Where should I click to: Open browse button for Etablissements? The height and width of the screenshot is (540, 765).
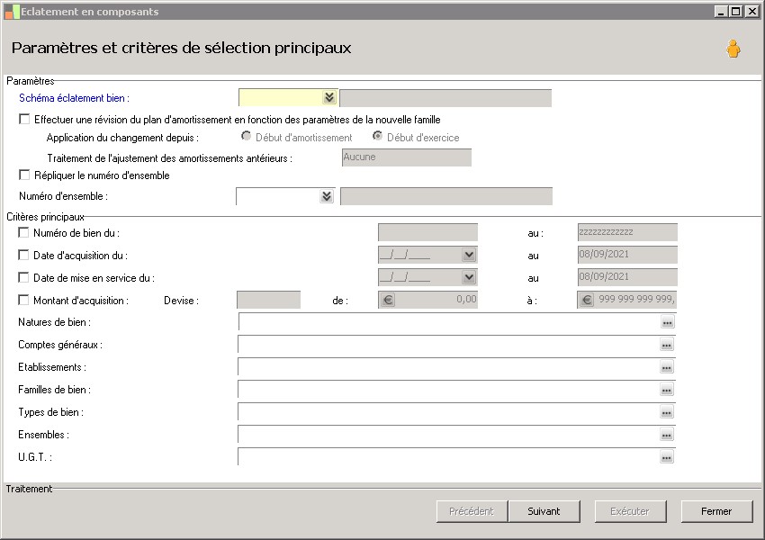pos(666,367)
